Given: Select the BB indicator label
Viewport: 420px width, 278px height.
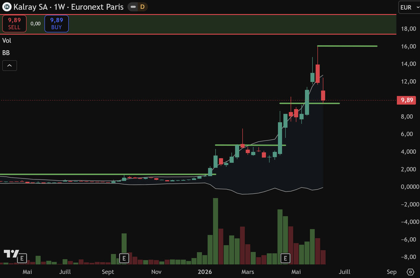Looking at the screenshot, I should coord(6,53).
